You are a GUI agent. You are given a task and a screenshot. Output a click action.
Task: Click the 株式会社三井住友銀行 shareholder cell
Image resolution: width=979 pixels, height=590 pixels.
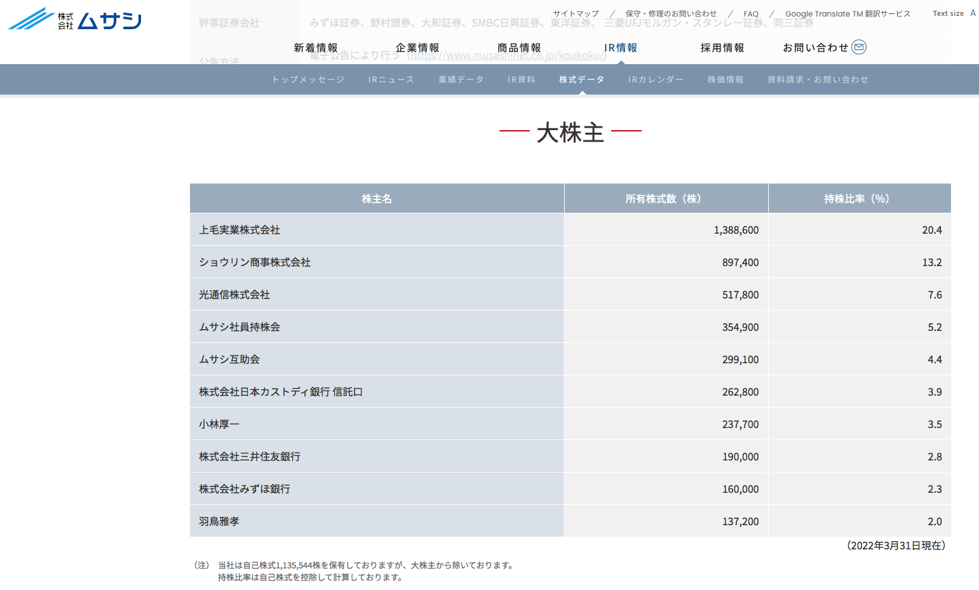[x=377, y=457]
